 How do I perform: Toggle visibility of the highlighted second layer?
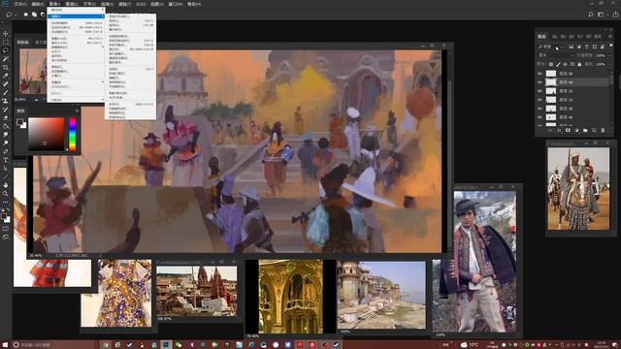coord(539,82)
